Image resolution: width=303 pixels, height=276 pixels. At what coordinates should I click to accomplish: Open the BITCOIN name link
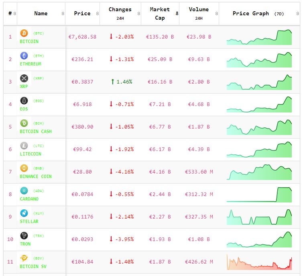tap(29, 41)
